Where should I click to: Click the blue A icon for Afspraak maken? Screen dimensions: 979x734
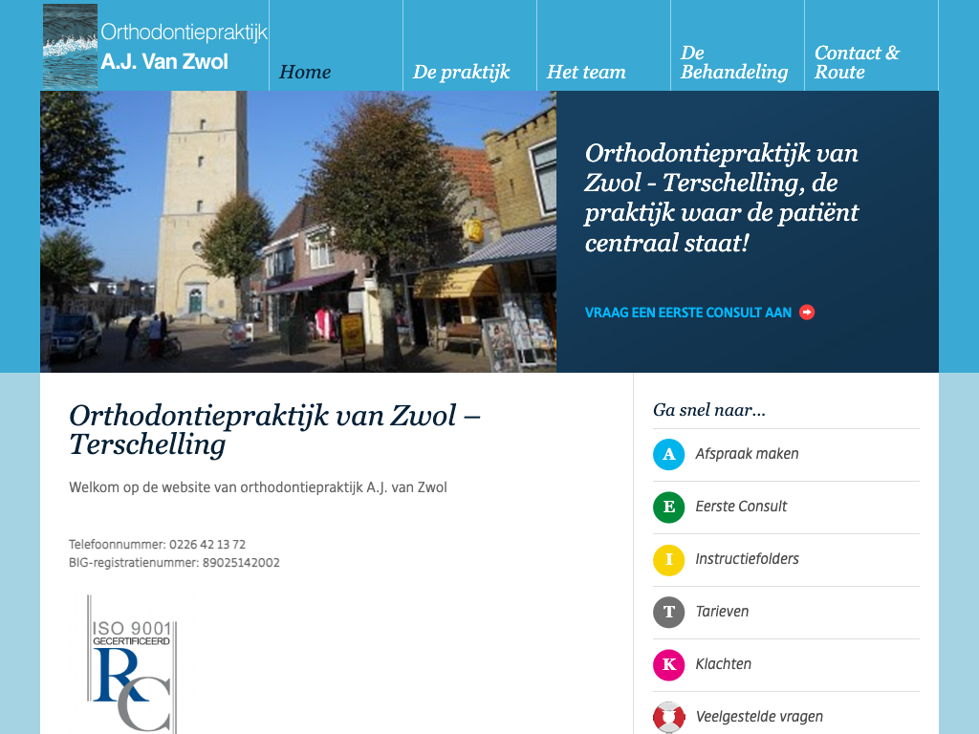(668, 454)
